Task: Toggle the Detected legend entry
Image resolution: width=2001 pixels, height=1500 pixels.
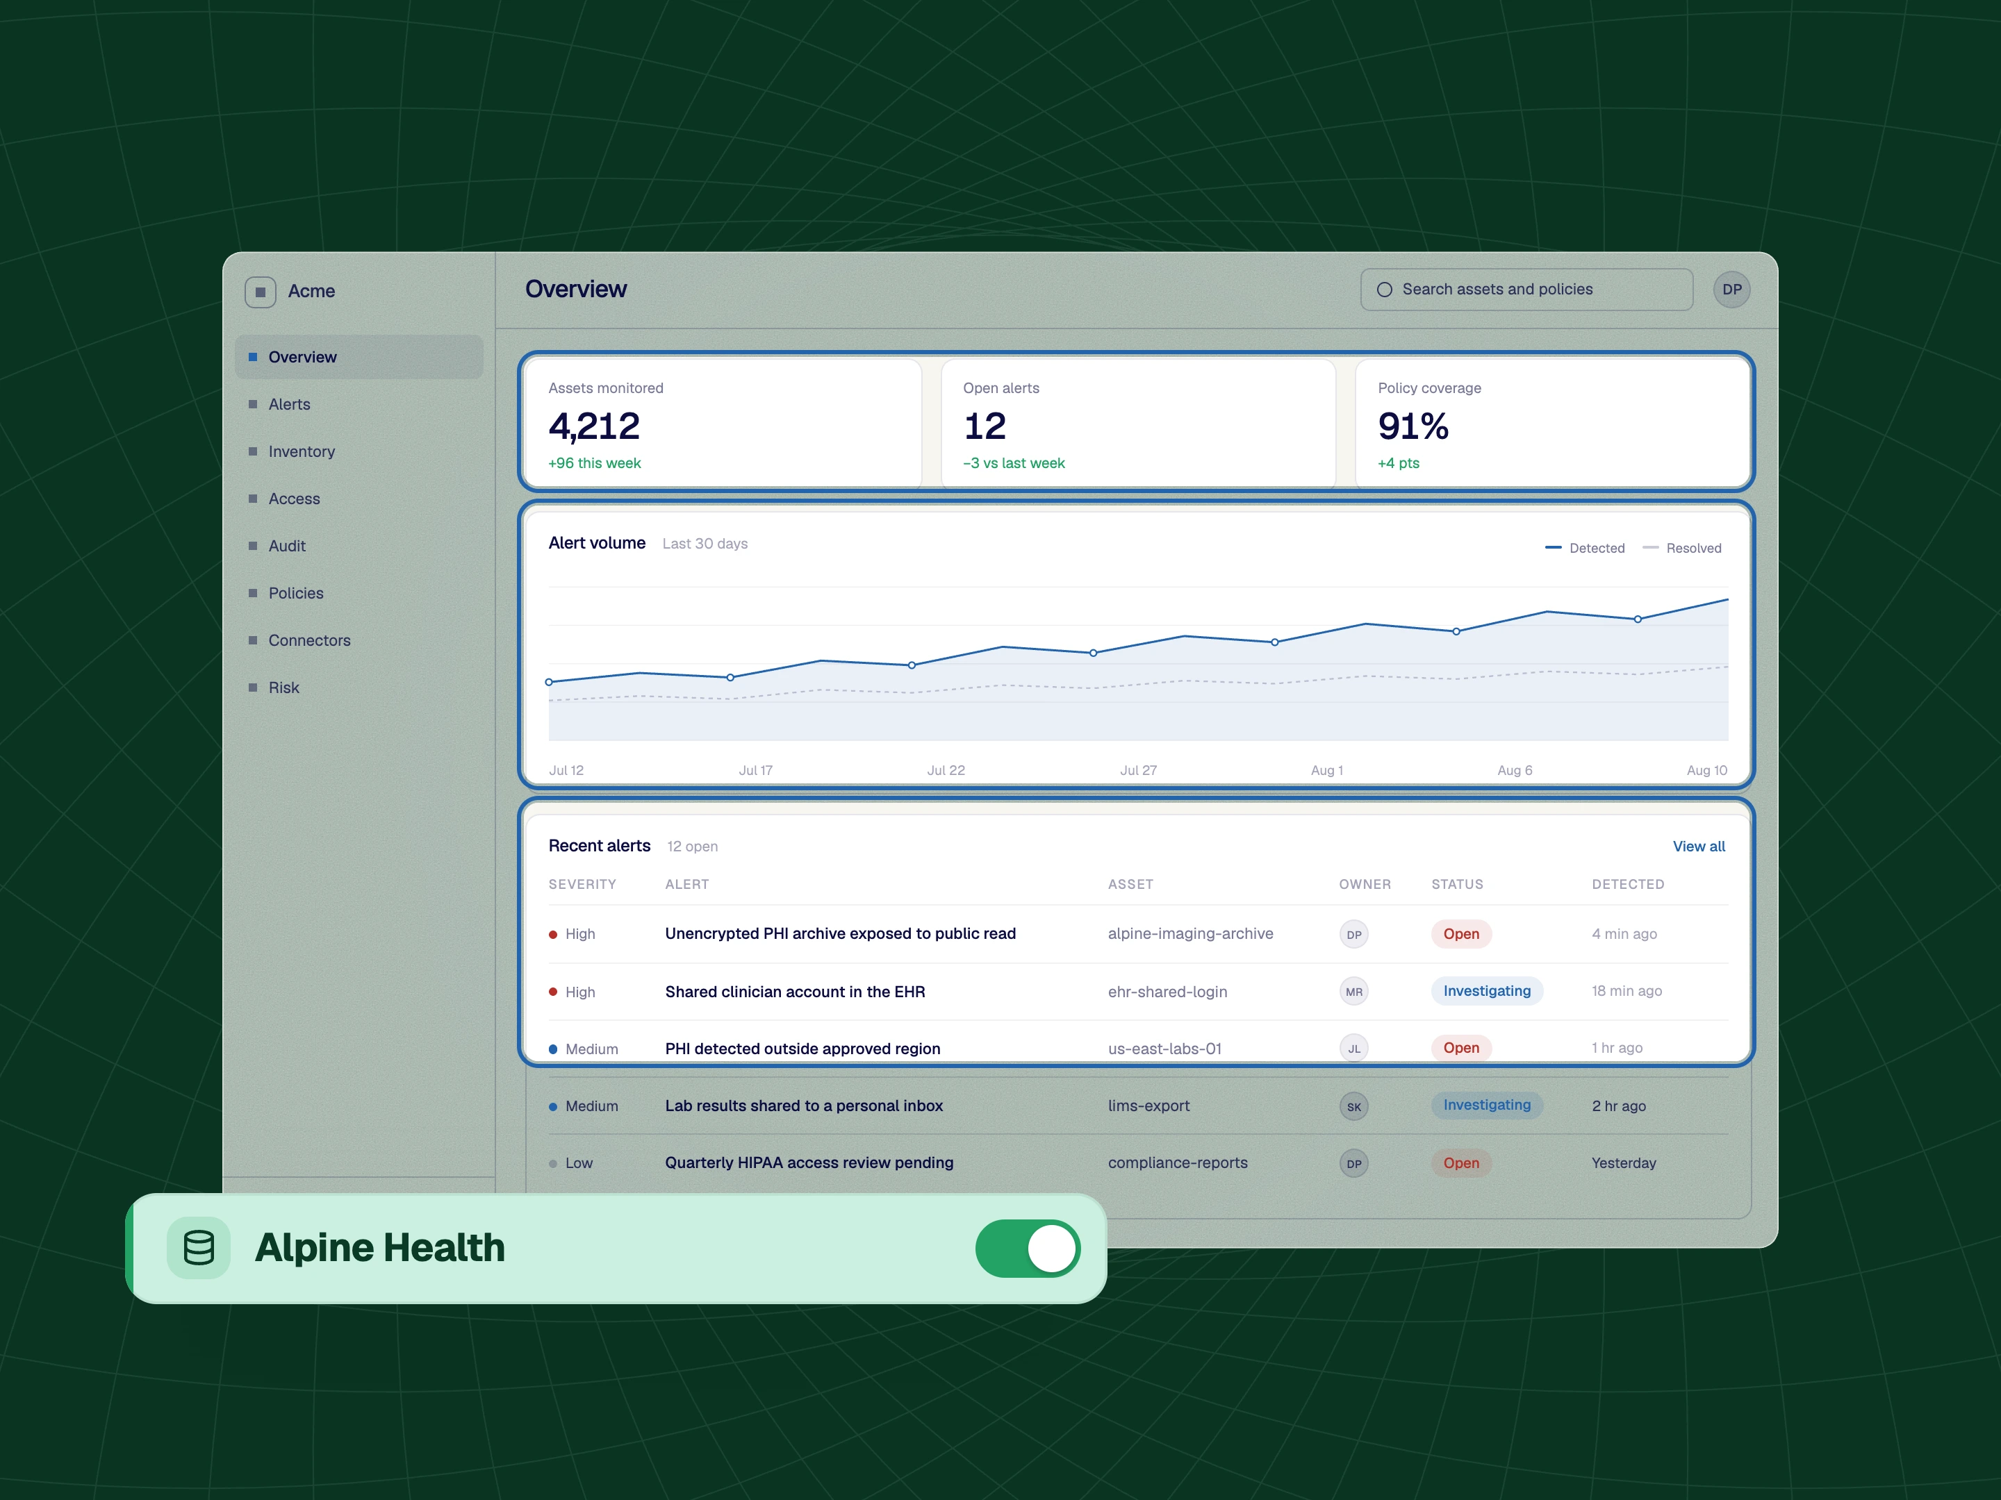Action: click(x=1585, y=548)
